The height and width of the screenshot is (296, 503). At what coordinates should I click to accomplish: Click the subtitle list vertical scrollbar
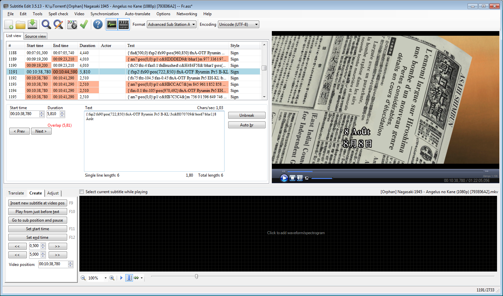coord(264,71)
